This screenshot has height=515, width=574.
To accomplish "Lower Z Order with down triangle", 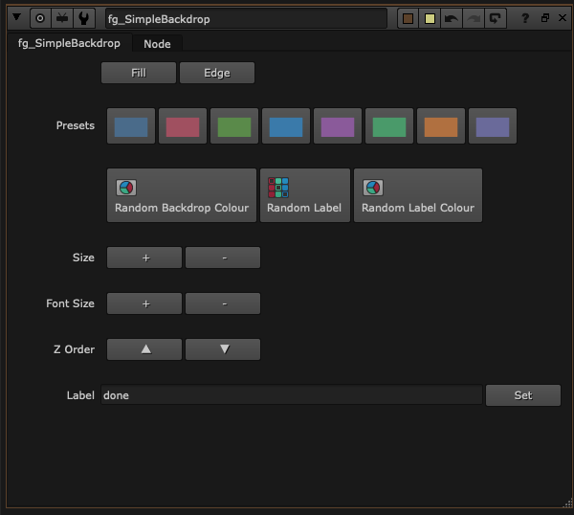I will [x=223, y=349].
